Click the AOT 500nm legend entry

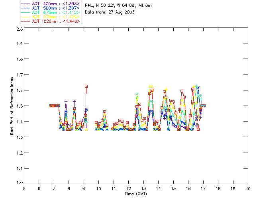[51, 8]
